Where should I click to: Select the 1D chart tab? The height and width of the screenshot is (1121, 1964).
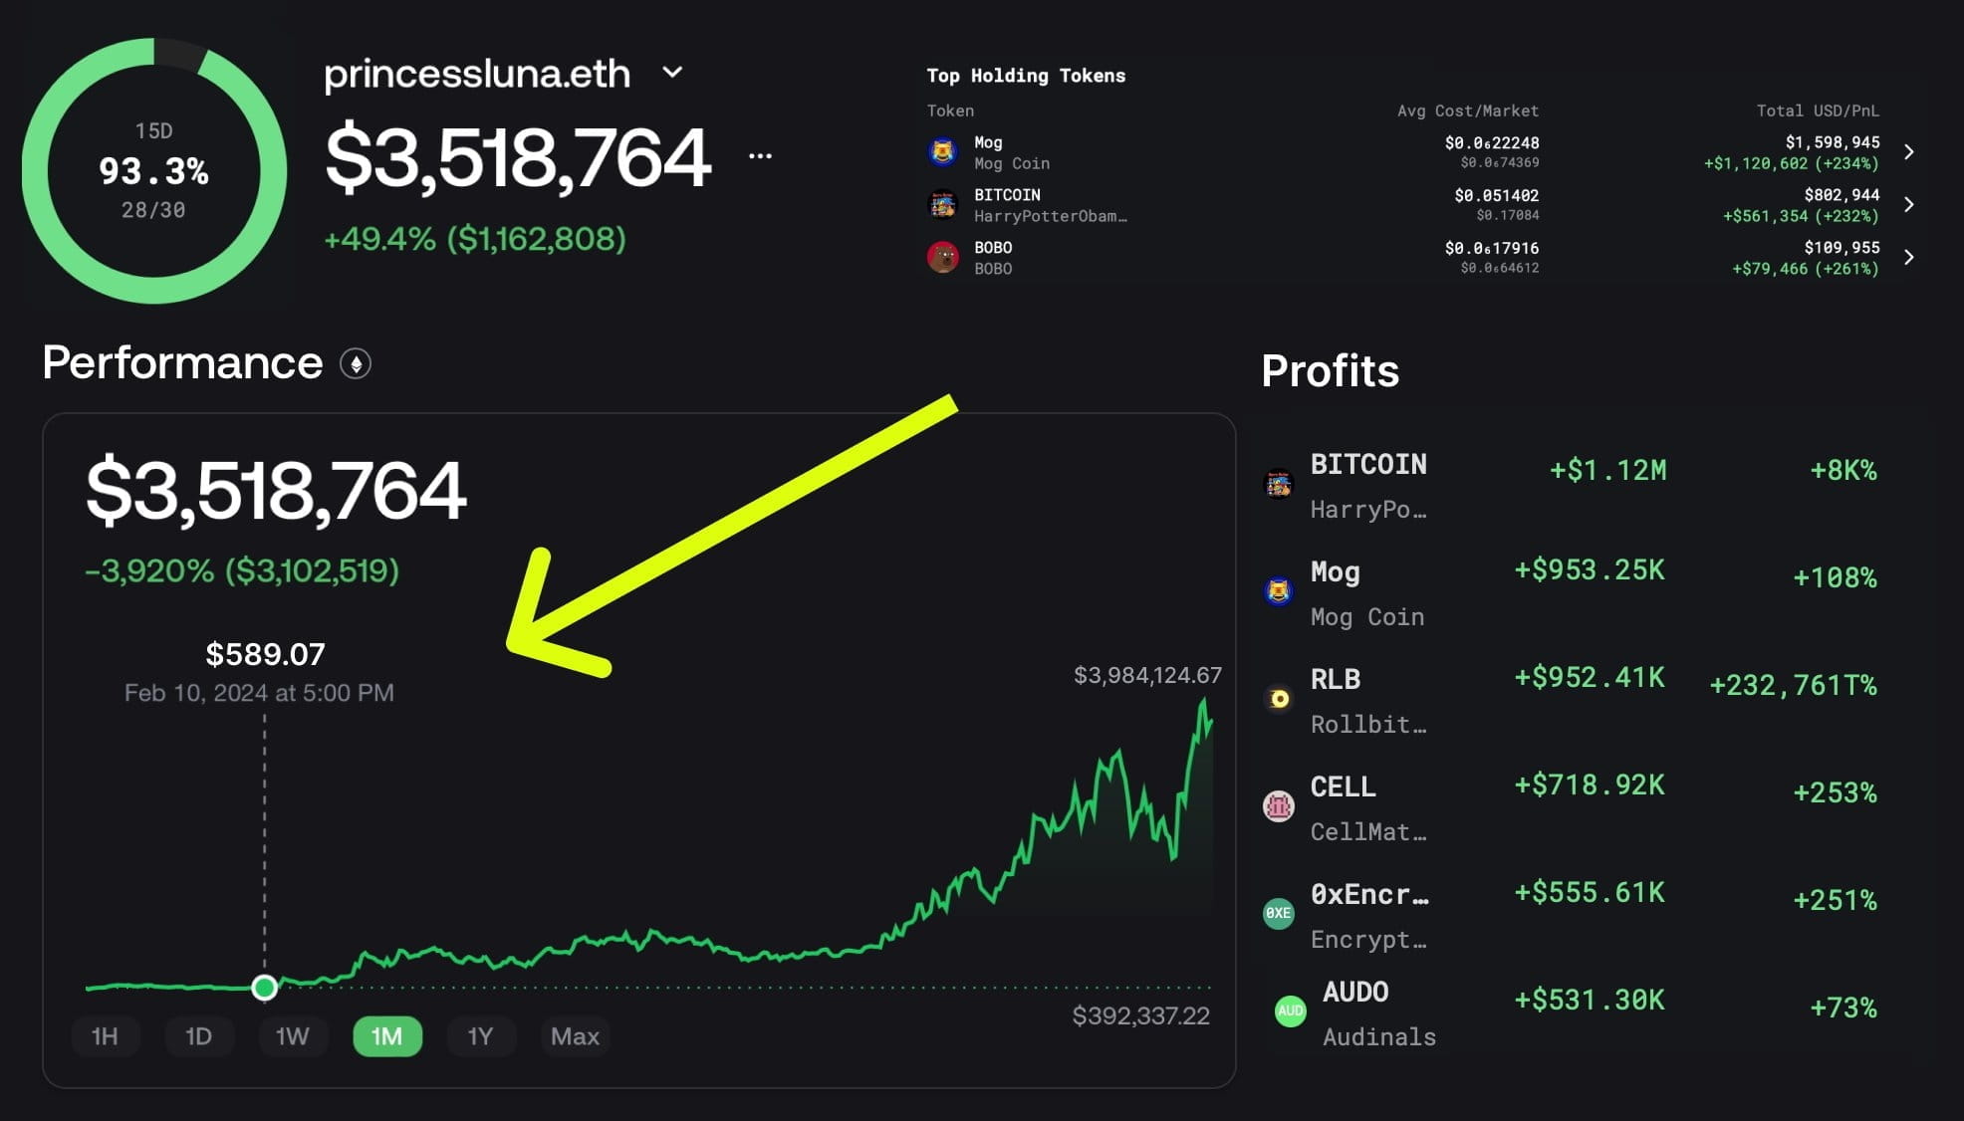click(199, 1036)
